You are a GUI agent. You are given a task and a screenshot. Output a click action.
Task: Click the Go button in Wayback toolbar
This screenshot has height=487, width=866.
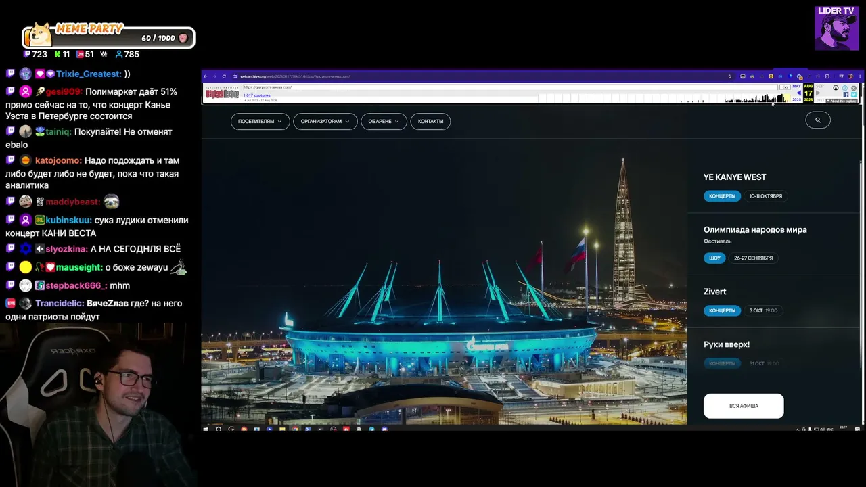[x=785, y=87]
